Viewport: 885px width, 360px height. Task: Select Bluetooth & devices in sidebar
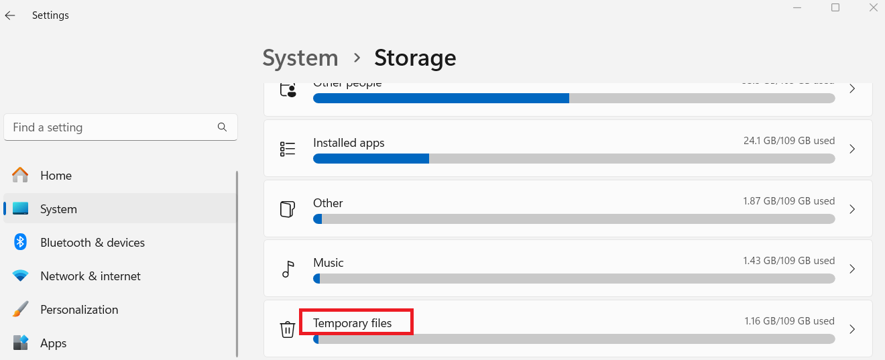(93, 243)
